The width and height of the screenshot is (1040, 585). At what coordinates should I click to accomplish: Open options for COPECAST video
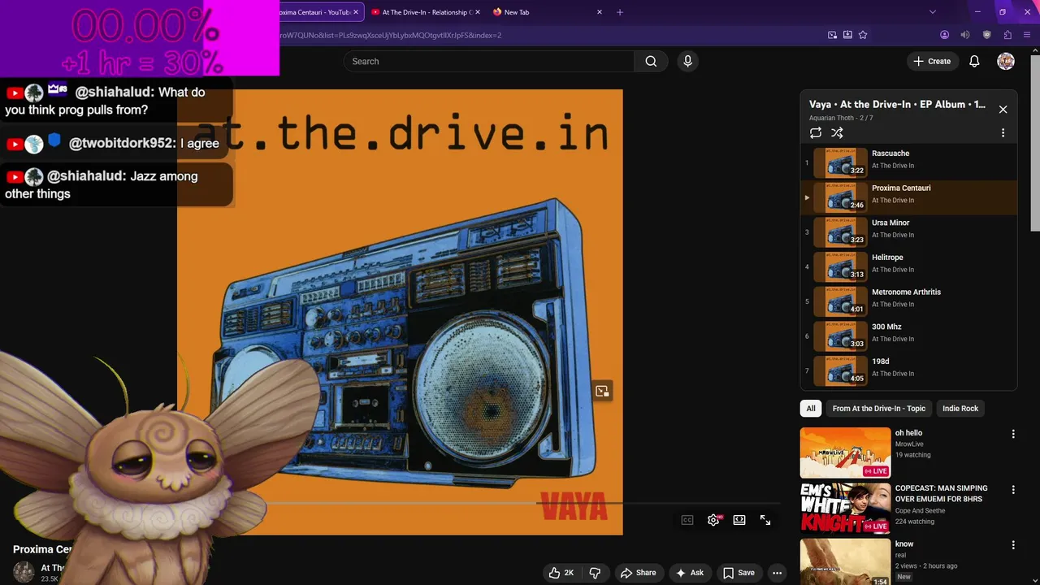1013,490
